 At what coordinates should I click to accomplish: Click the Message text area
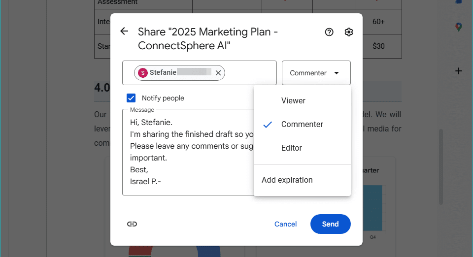188,152
